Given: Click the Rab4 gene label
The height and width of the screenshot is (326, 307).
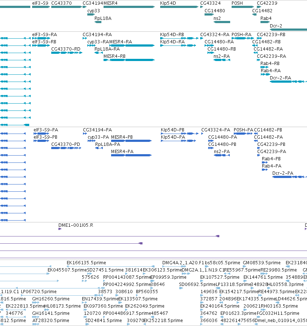Looking at the screenshot, I should [x=266, y=18].
